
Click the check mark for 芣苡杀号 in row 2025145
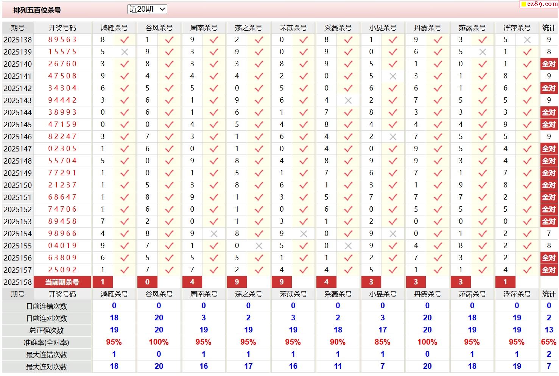304,124
